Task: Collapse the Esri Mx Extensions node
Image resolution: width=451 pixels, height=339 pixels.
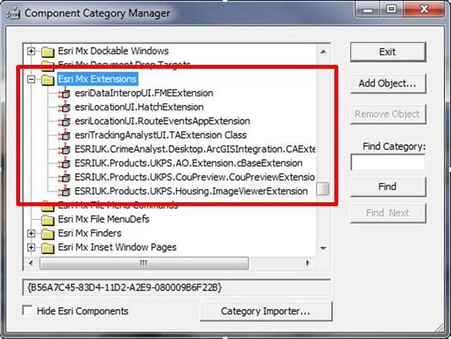Action: [31, 79]
